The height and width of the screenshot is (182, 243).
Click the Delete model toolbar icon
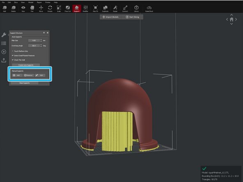coord(14,9)
